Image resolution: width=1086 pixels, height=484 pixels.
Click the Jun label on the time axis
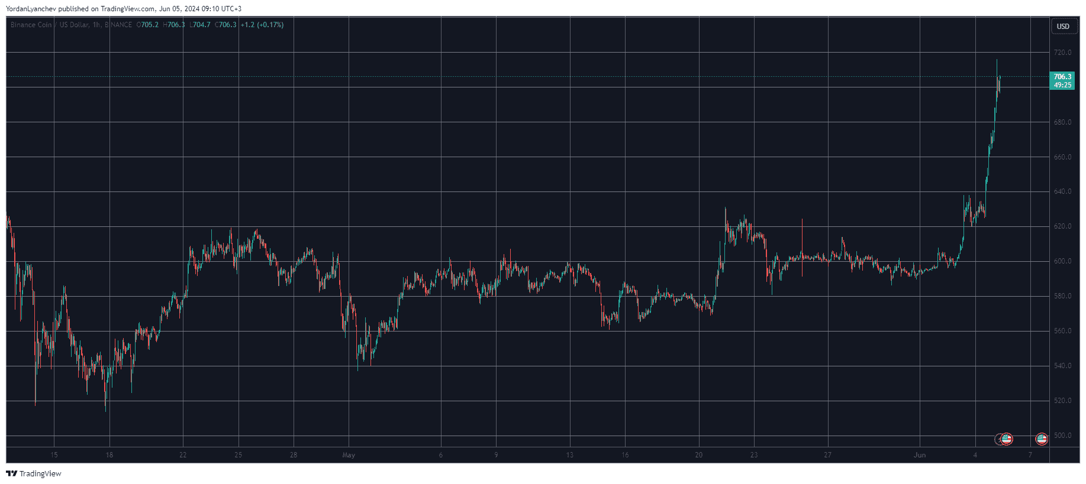920,455
